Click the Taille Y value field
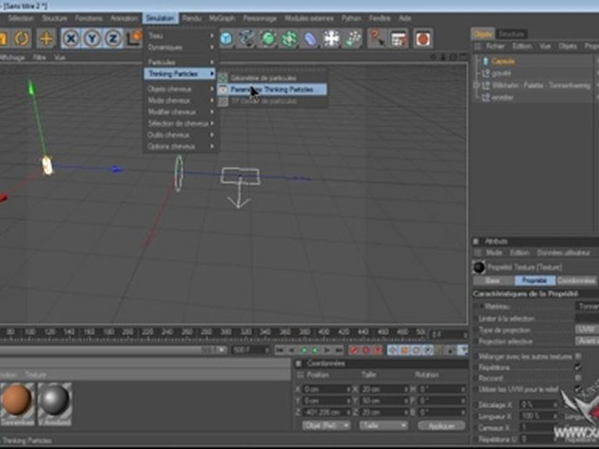The height and width of the screenshot is (449, 599). point(384,400)
